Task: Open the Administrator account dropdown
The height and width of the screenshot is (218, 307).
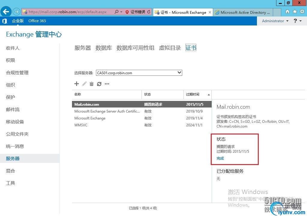Action: coord(275,21)
